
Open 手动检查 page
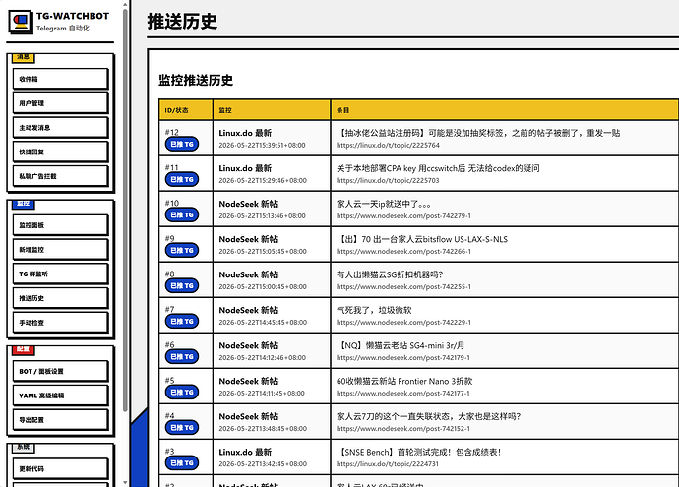click(60, 323)
